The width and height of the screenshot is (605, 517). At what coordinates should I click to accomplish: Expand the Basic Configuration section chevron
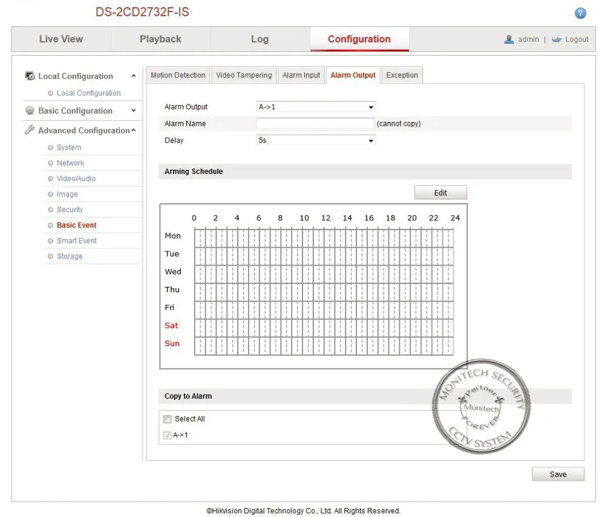point(134,111)
